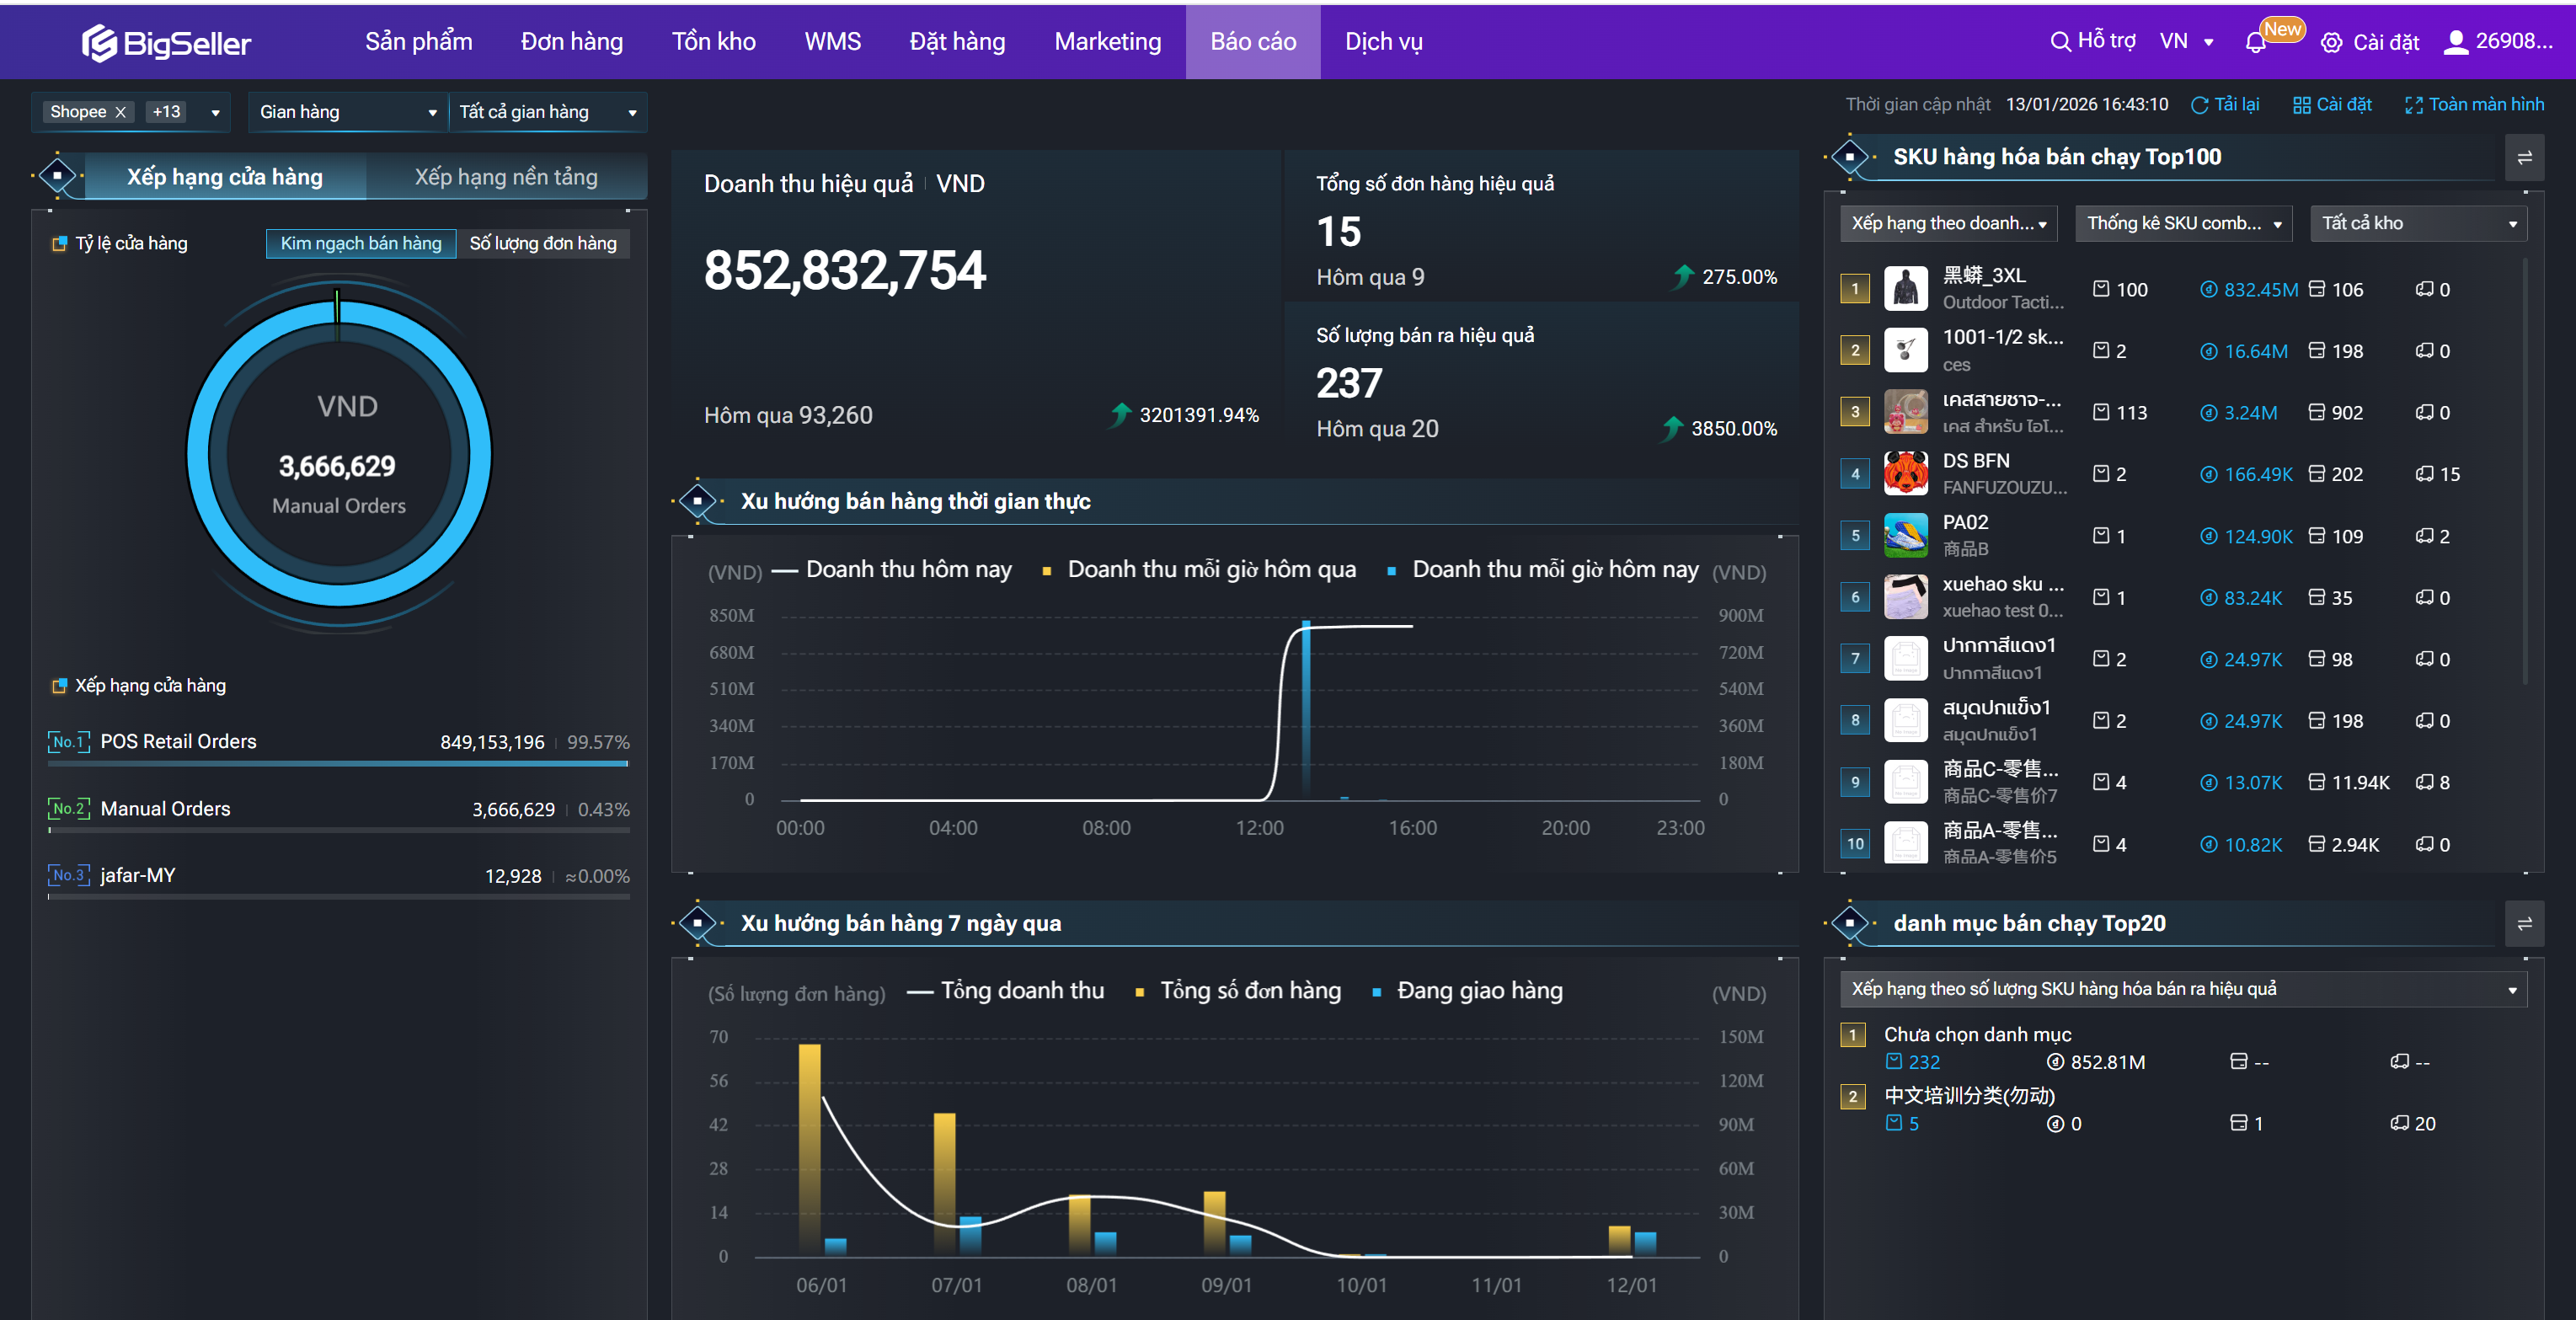Click the swap icon on SKU Top100 panel
Image resolution: width=2576 pixels, height=1320 pixels.
pyautogui.click(x=2524, y=158)
